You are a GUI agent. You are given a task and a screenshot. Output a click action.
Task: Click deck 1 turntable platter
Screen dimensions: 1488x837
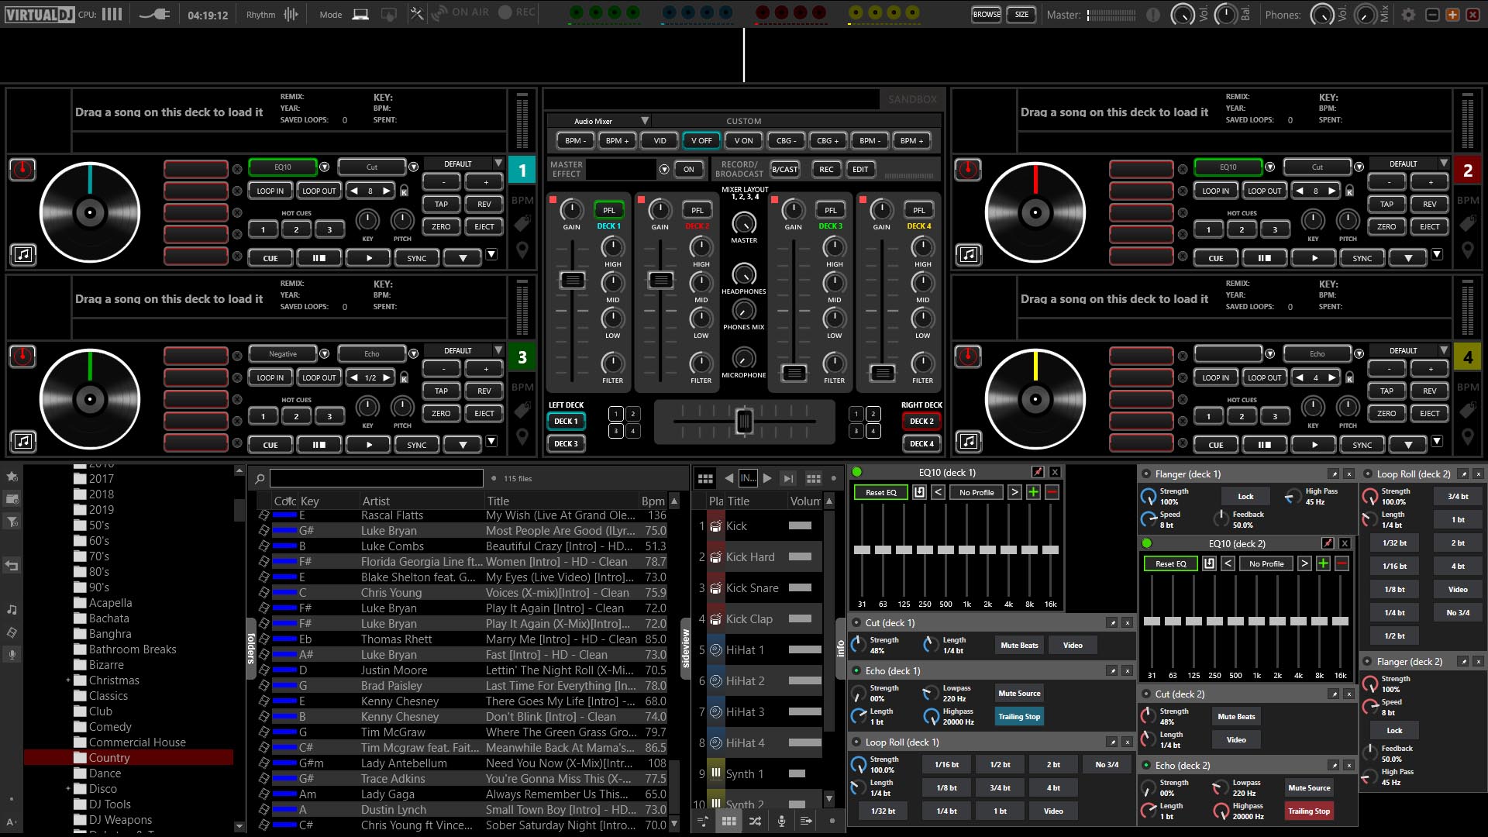coord(90,212)
